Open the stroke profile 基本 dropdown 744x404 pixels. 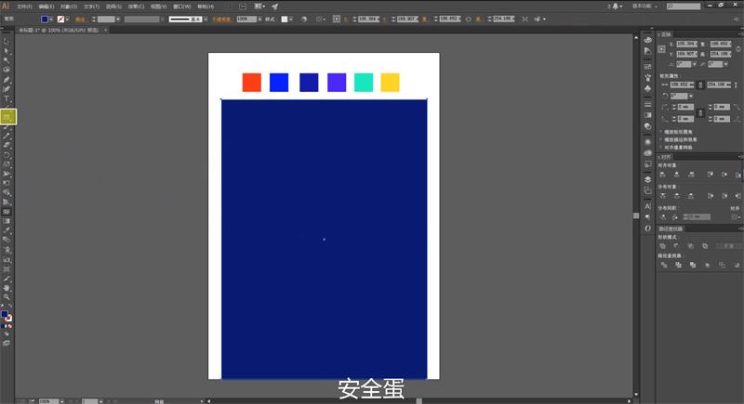[206, 20]
